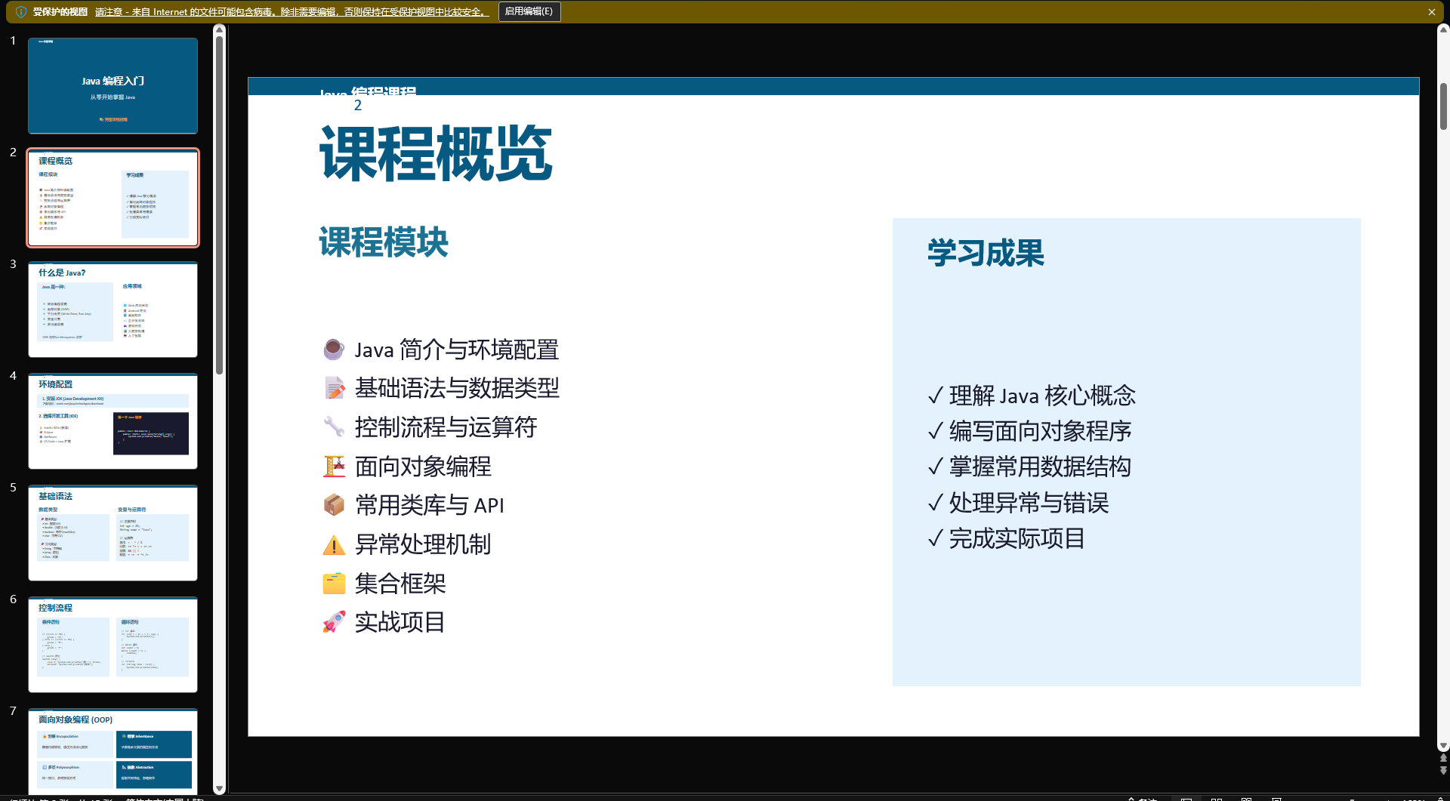Click the yellow folder icon beside 集合框架
The image size is (1450, 801).
point(334,584)
